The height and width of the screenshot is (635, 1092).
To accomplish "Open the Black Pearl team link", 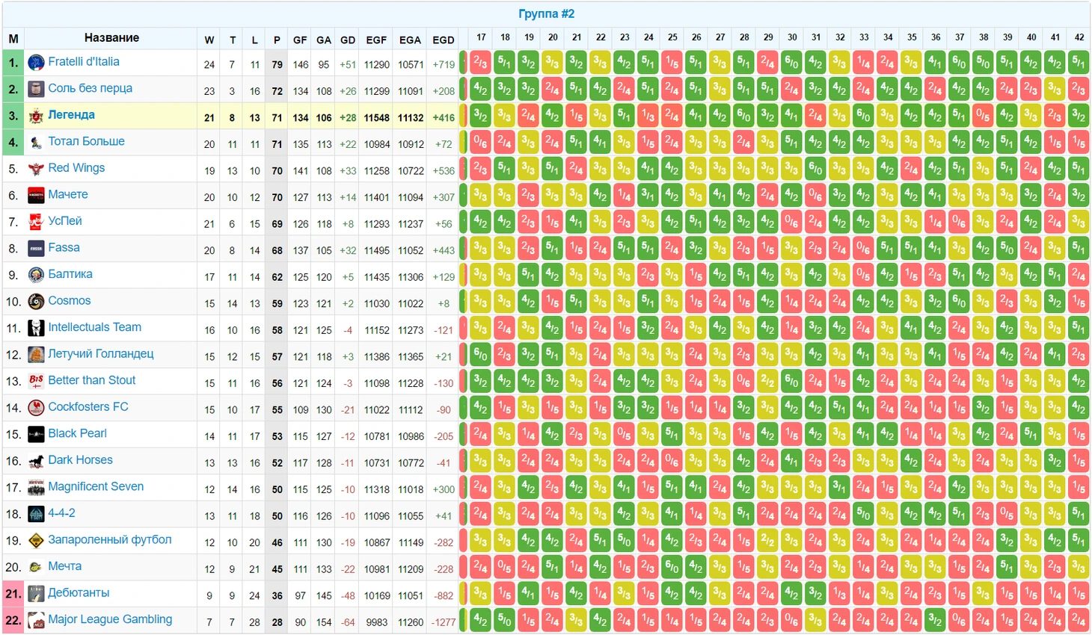I will click(x=77, y=433).
